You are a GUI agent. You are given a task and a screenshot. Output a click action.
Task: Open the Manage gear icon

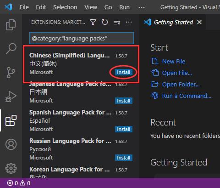click(x=11, y=168)
